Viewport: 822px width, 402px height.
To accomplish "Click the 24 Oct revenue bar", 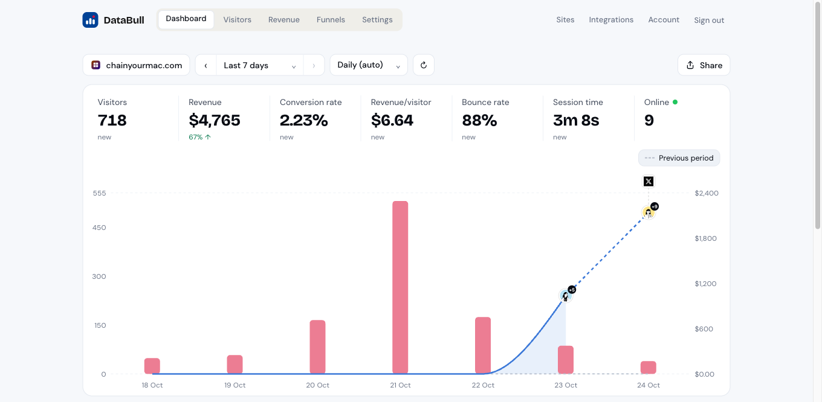I will (x=649, y=368).
